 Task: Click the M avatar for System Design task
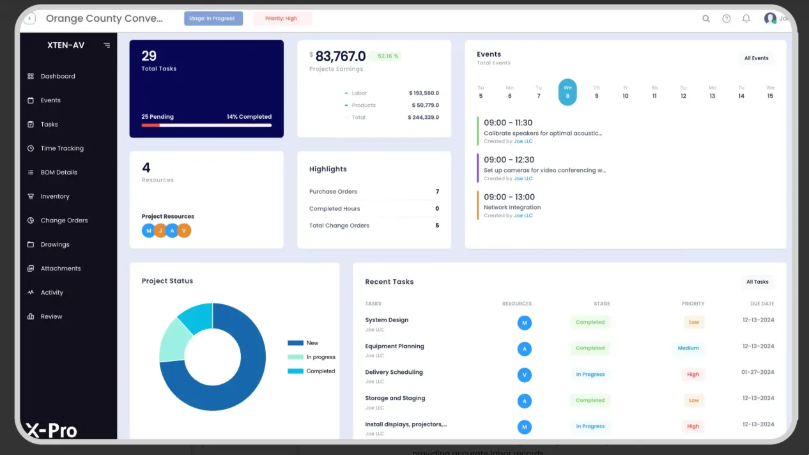tap(525, 323)
